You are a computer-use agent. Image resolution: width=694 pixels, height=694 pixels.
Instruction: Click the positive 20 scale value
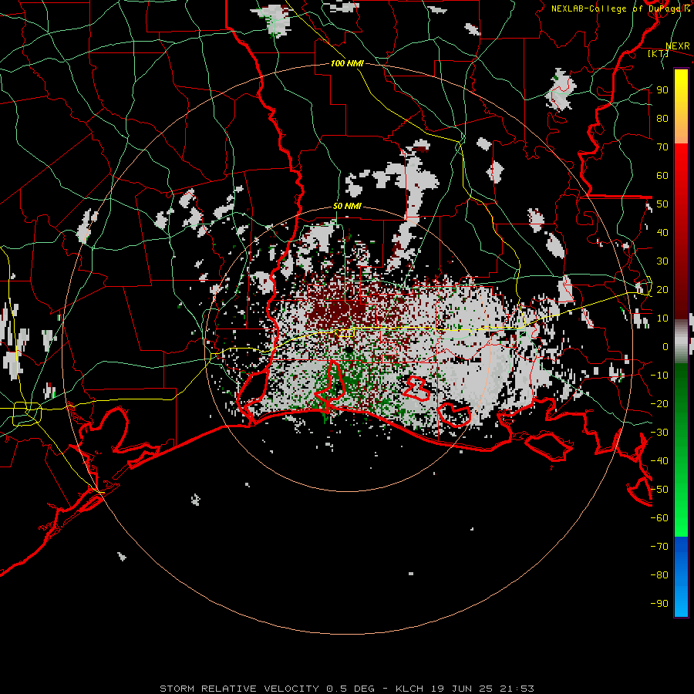(x=662, y=290)
